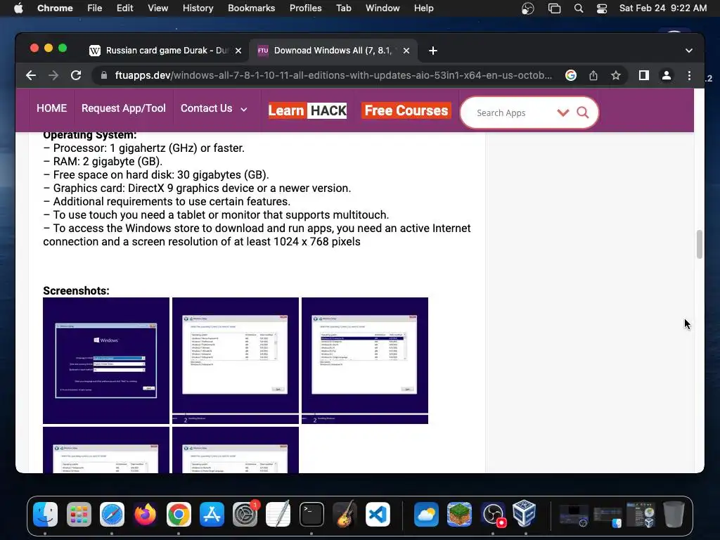Open third screenshot thumbnail in top row
This screenshot has width=720, height=540.
pos(365,361)
